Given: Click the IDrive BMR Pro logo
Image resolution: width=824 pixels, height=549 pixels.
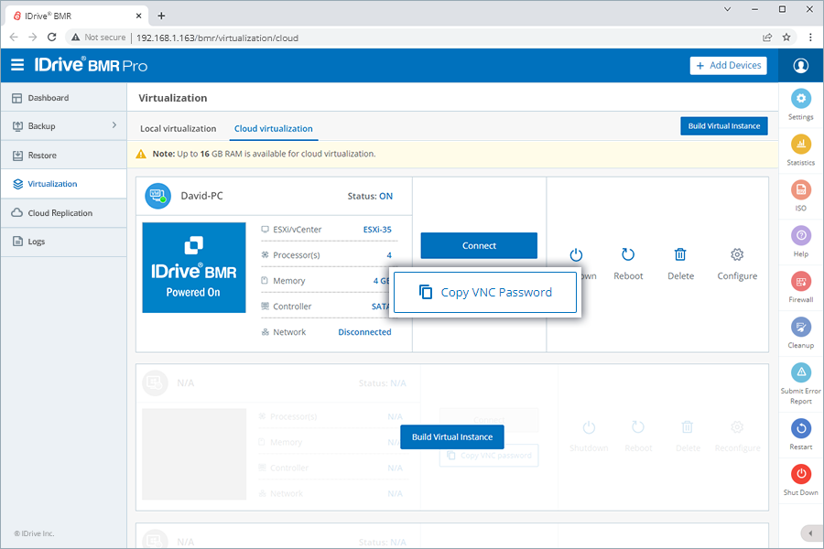Looking at the screenshot, I should pyautogui.click(x=91, y=65).
